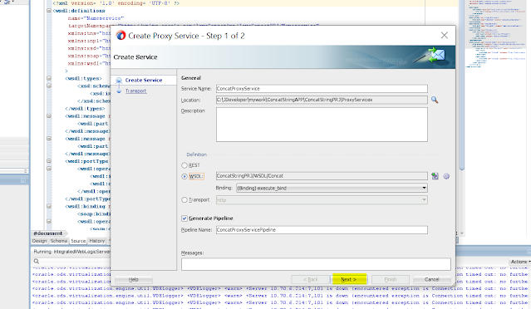Viewport: 531px width, 309px height.
Task: Click the Back button in wizard
Action: click(310, 280)
